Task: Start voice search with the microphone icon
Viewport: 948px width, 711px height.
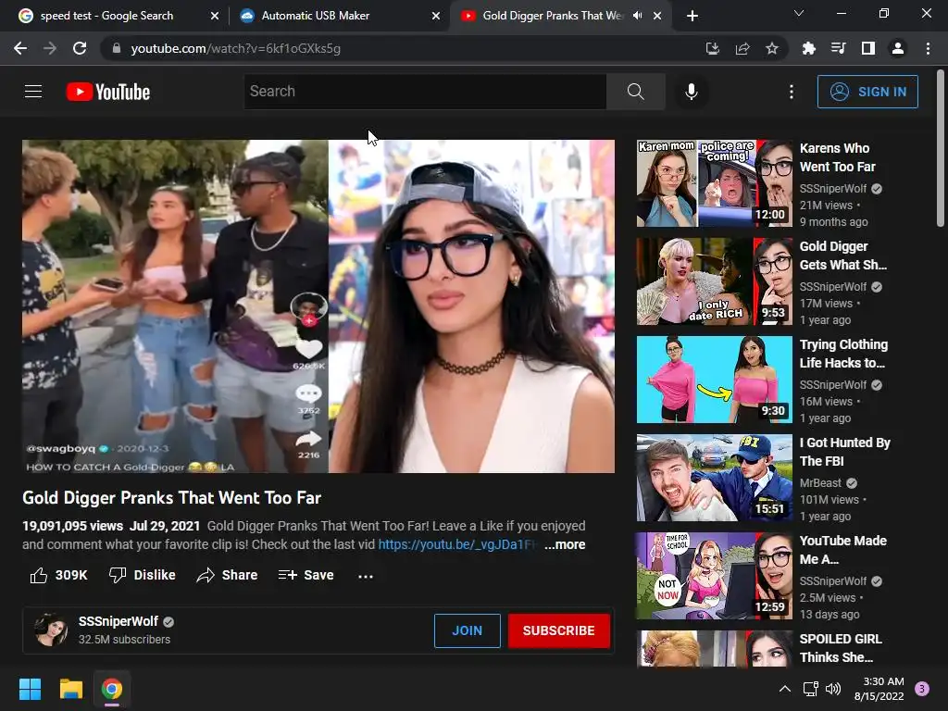Action: [x=691, y=92]
